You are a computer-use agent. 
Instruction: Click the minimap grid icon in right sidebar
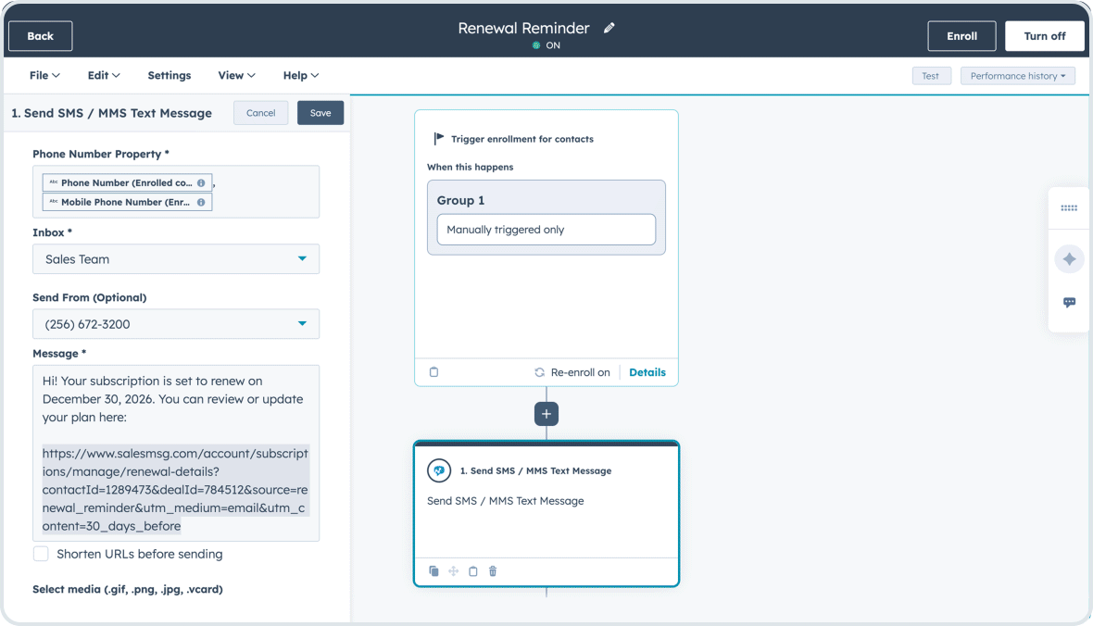point(1069,207)
